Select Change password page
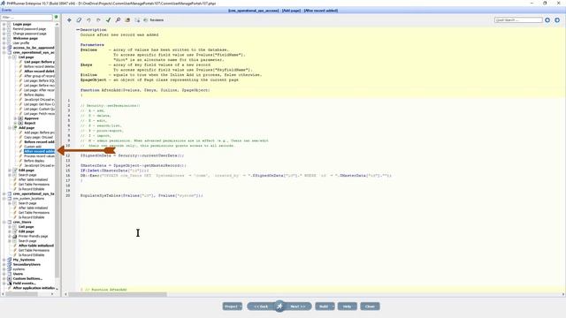The width and height of the screenshot is (566, 318). pyautogui.click(x=29, y=34)
